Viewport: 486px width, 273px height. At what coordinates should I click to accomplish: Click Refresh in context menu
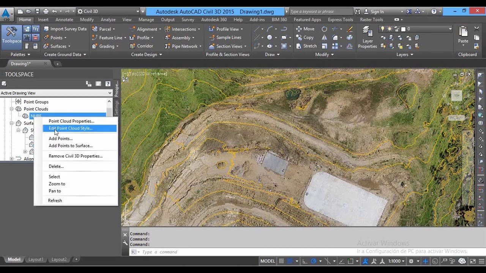pos(55,200)
